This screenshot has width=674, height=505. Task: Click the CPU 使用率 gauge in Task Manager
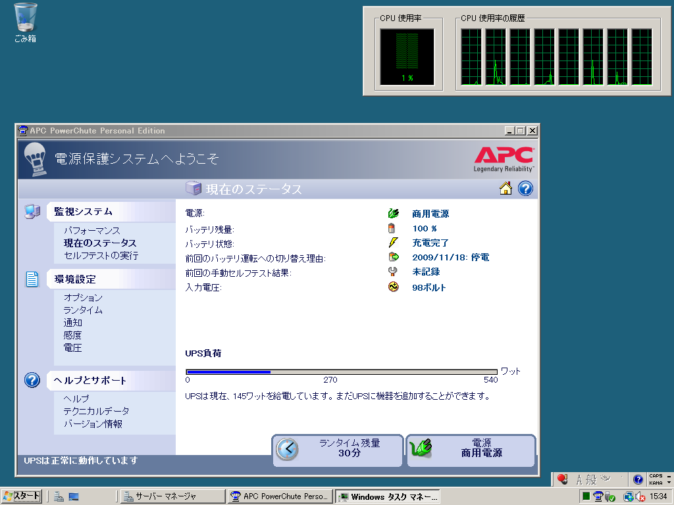(x=407, y=57)
